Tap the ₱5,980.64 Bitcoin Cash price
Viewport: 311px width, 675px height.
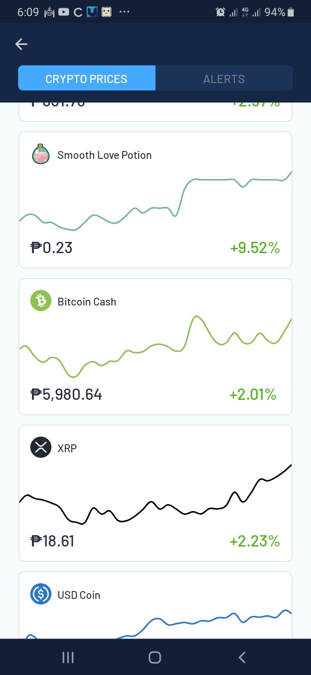(66, 395)
